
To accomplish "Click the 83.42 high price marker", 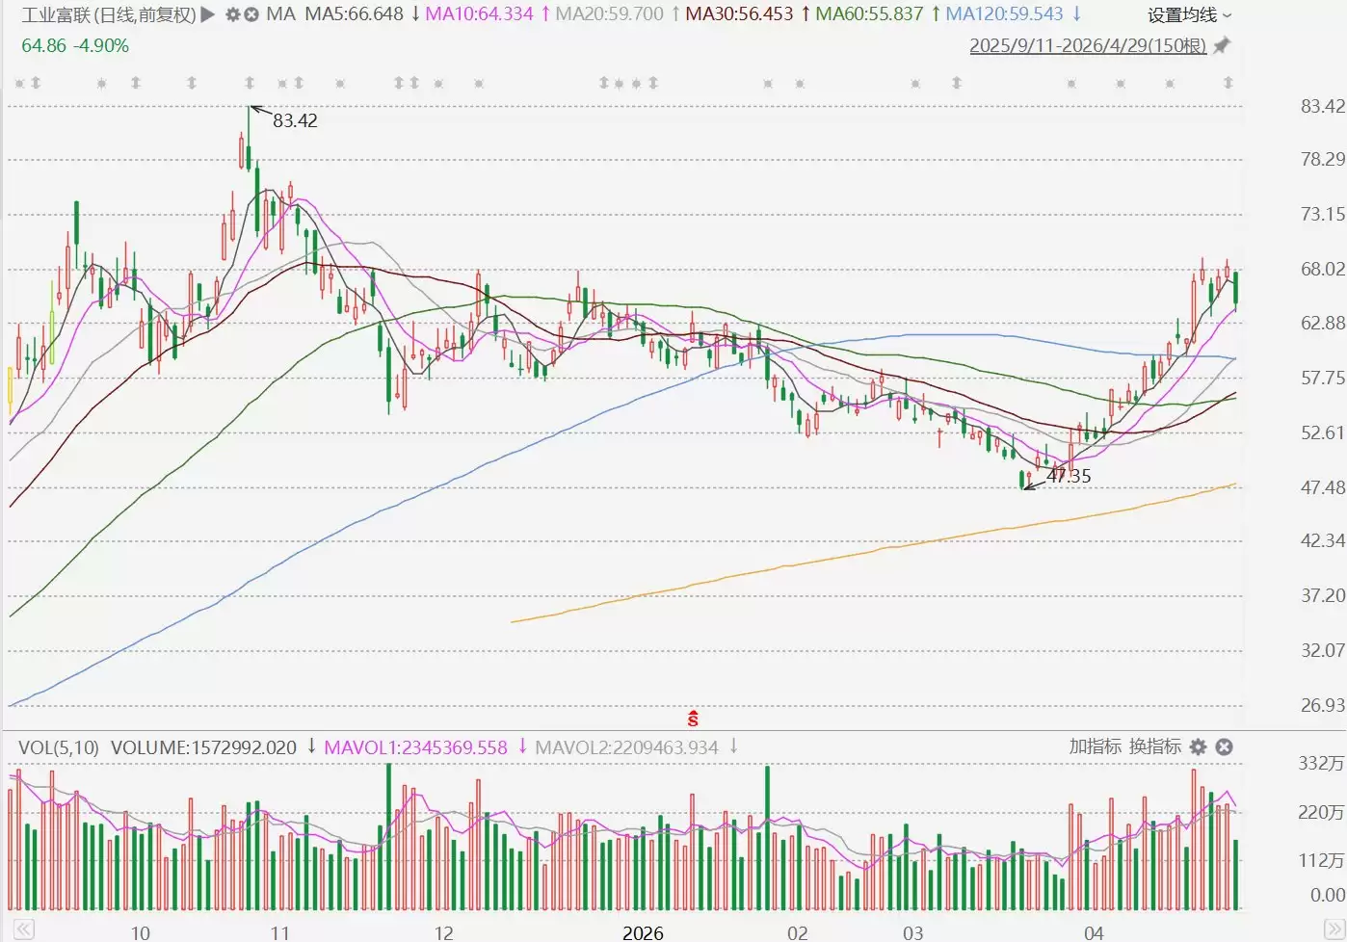I will tap(294, 120).
